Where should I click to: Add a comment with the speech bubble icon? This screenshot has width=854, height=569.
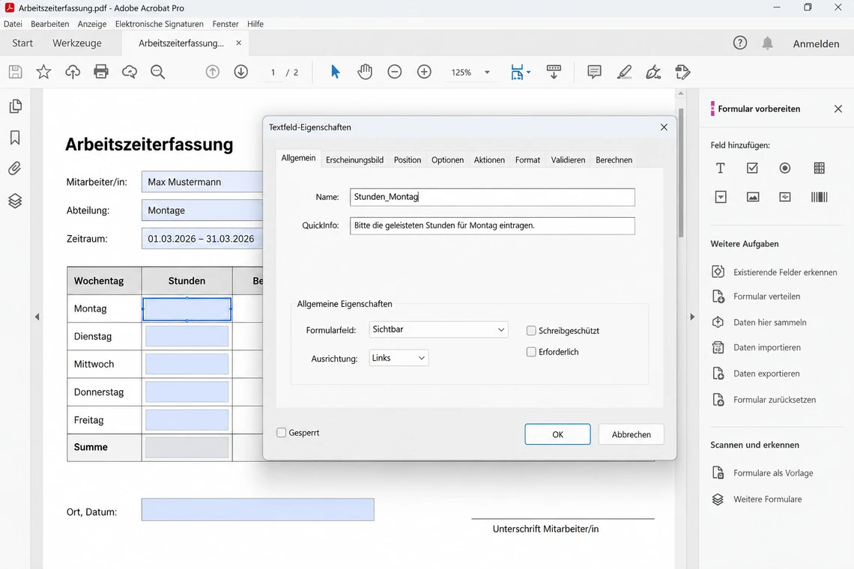594,72
